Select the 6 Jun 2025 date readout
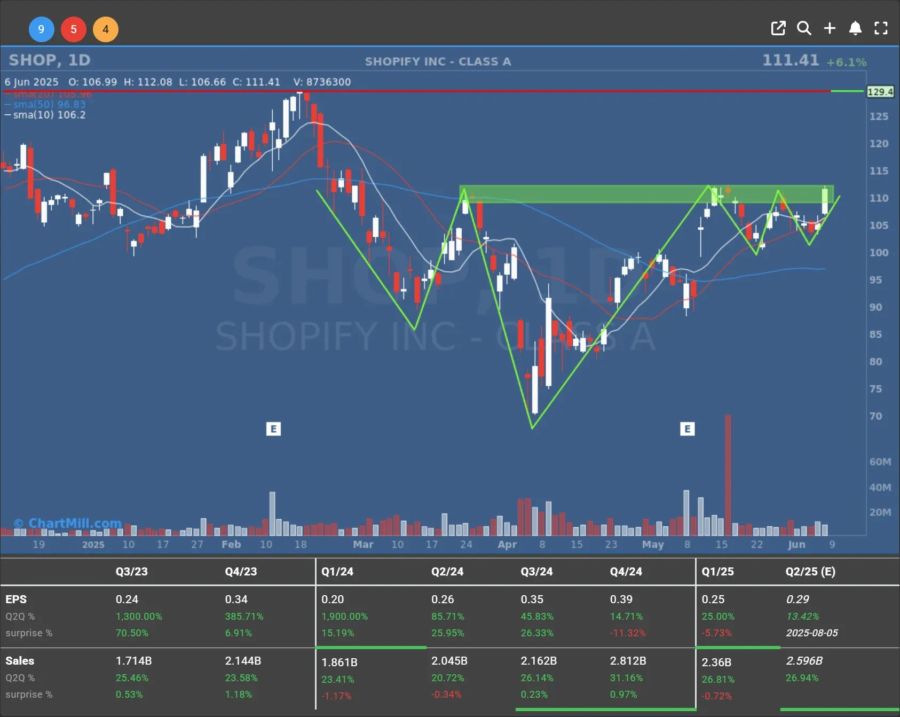The height and width of the screenshot is (717, 900). click(x=31, y=82)
